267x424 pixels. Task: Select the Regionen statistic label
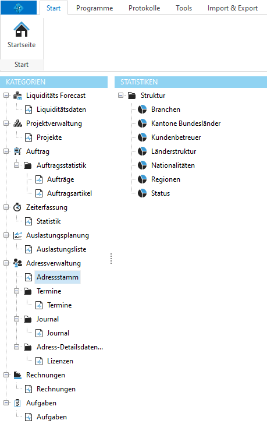coord(165,179)
